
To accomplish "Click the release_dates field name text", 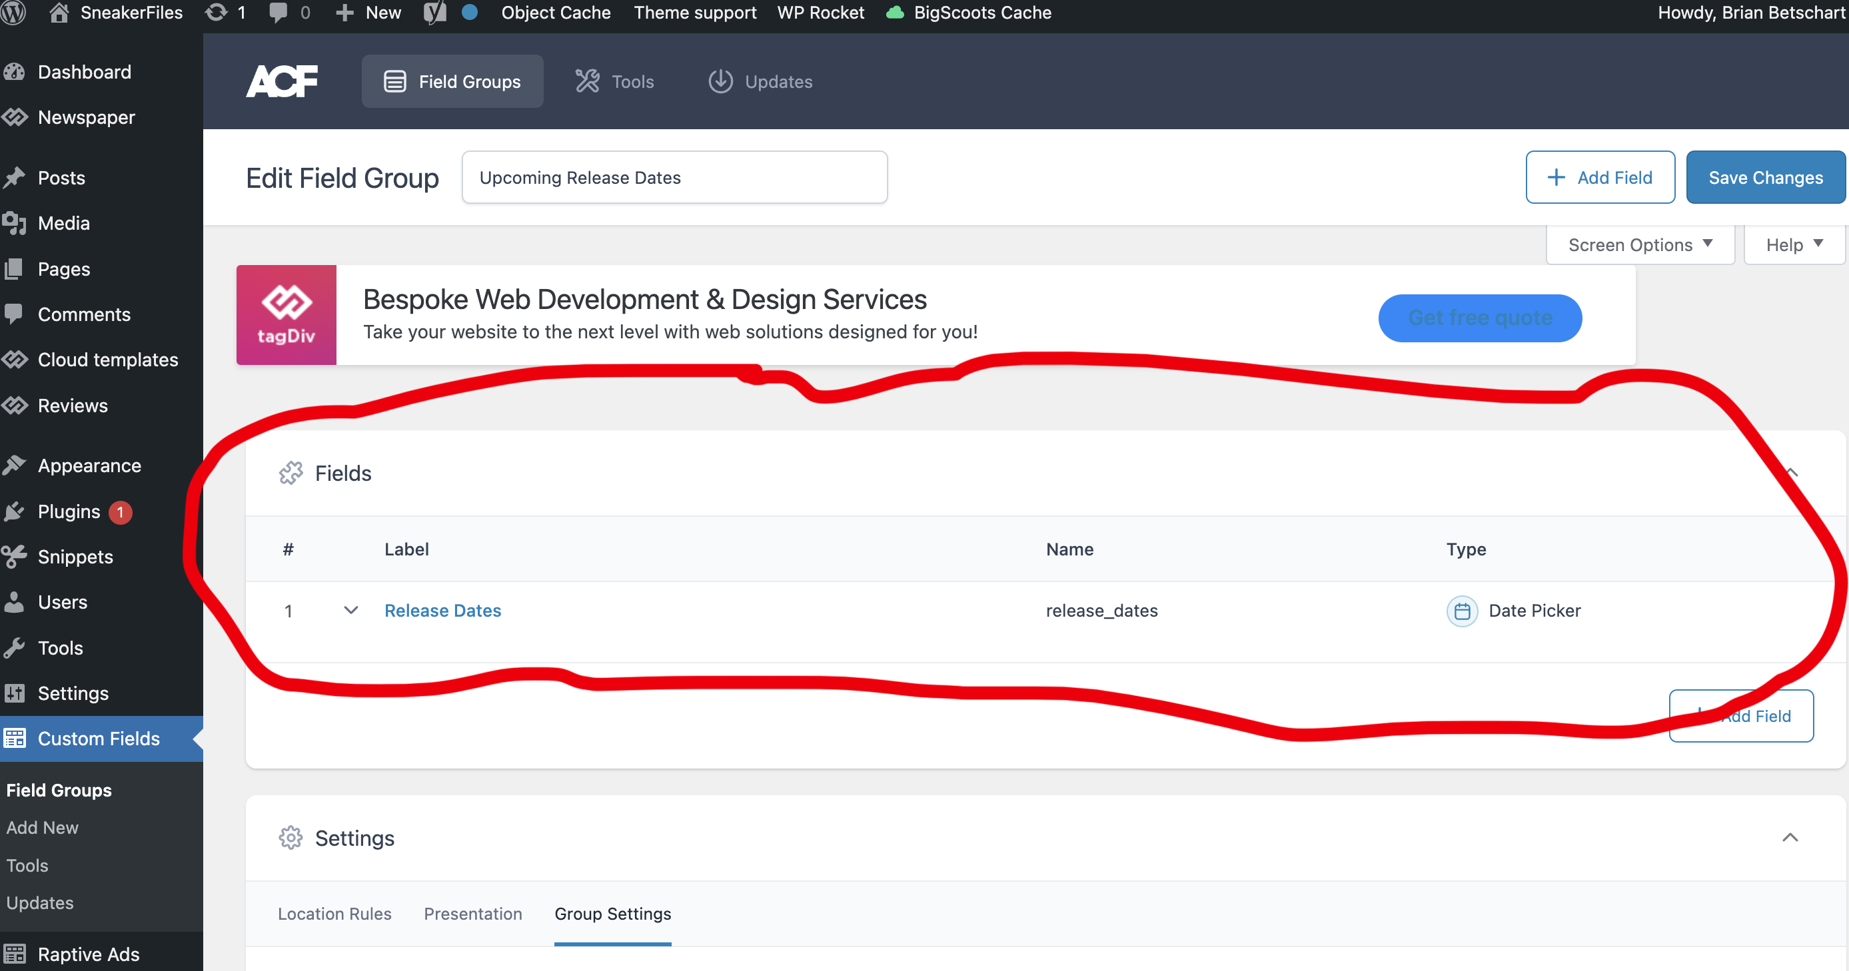I will pyautogui.click(x=1102, y=611).
